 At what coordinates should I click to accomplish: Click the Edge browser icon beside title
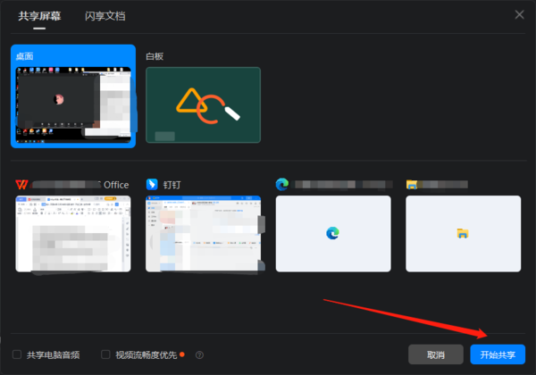[282, 185]
